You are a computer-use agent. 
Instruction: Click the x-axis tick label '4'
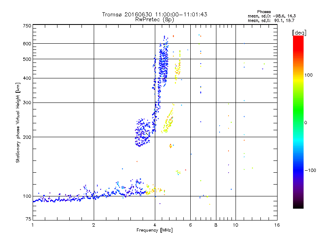point(155,225)
